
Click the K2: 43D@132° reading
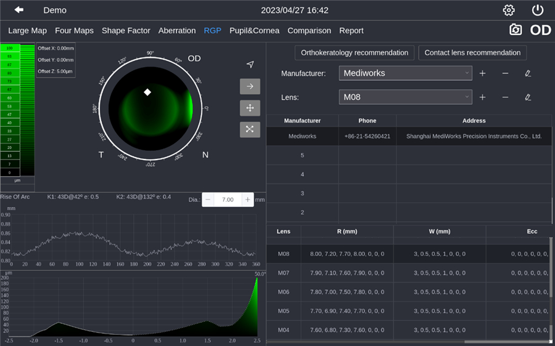coord(143,197)
